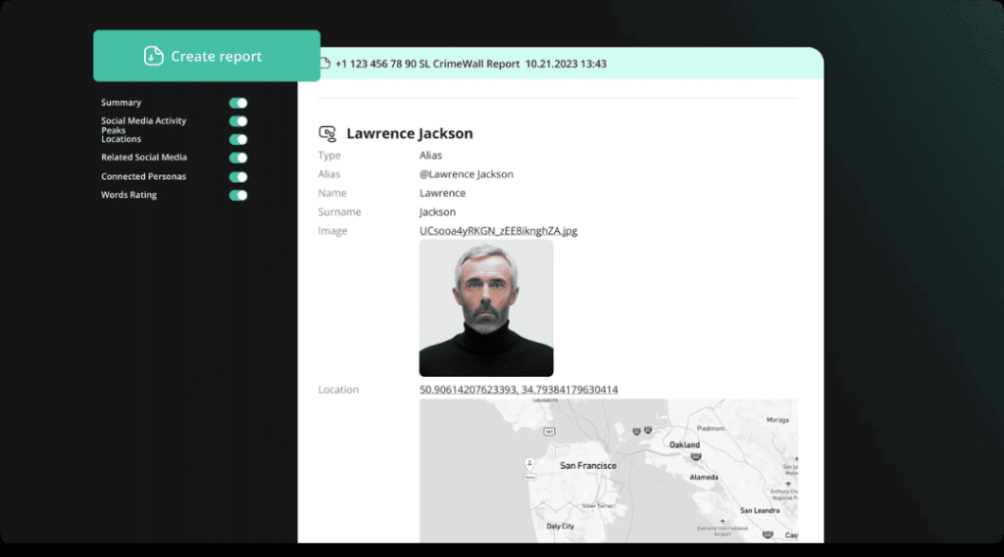Select the person pin marker on map
Viewport: 1004px width, 557px height.
tap(529, 462)
